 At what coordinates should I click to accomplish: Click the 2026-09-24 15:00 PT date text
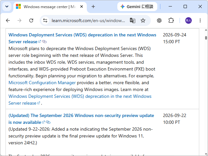[175, 38]
